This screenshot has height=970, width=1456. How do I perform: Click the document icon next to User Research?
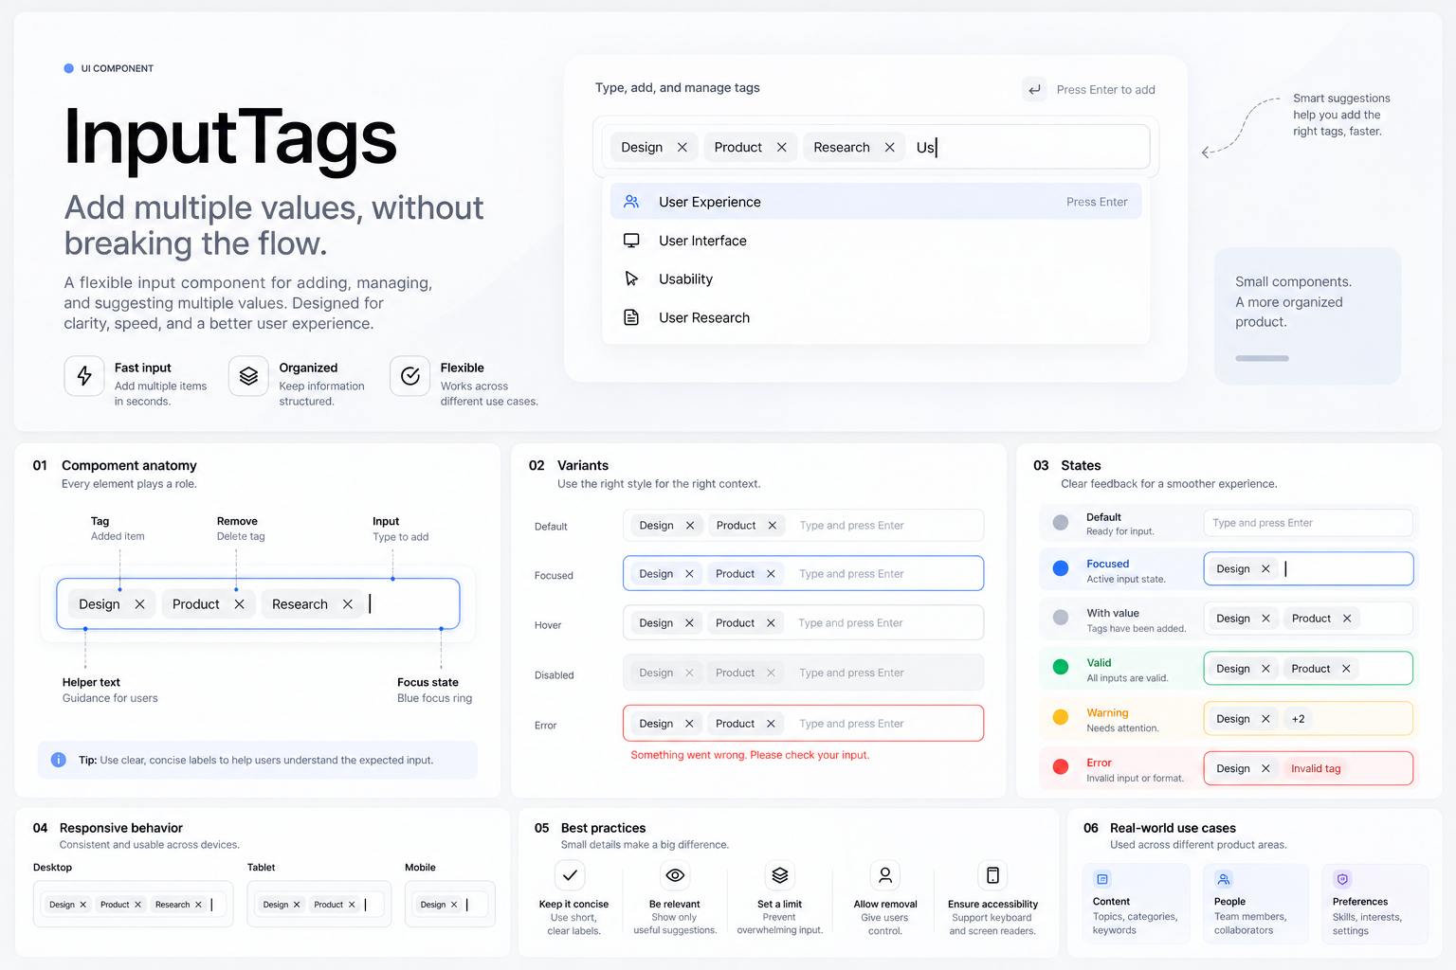(x=631, y=317)
